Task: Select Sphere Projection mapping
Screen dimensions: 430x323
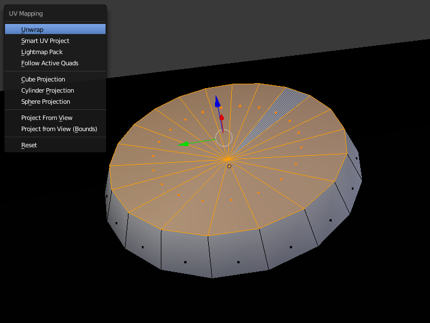Action: tap(45, 102)
